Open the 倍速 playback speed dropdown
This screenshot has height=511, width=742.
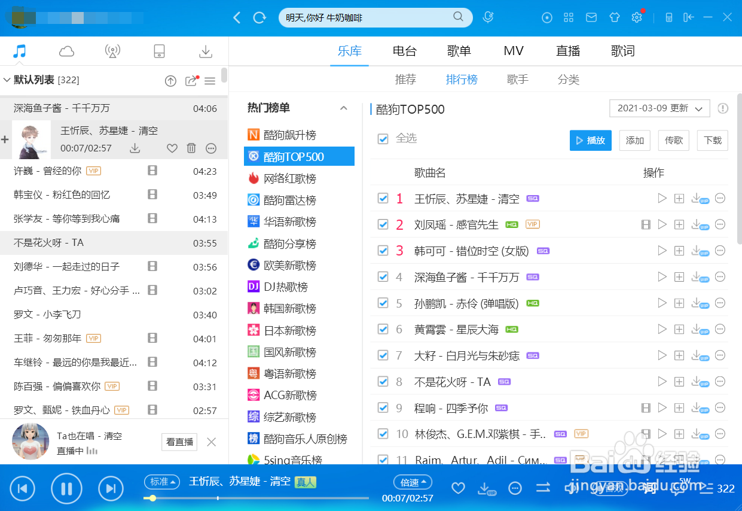413,482
